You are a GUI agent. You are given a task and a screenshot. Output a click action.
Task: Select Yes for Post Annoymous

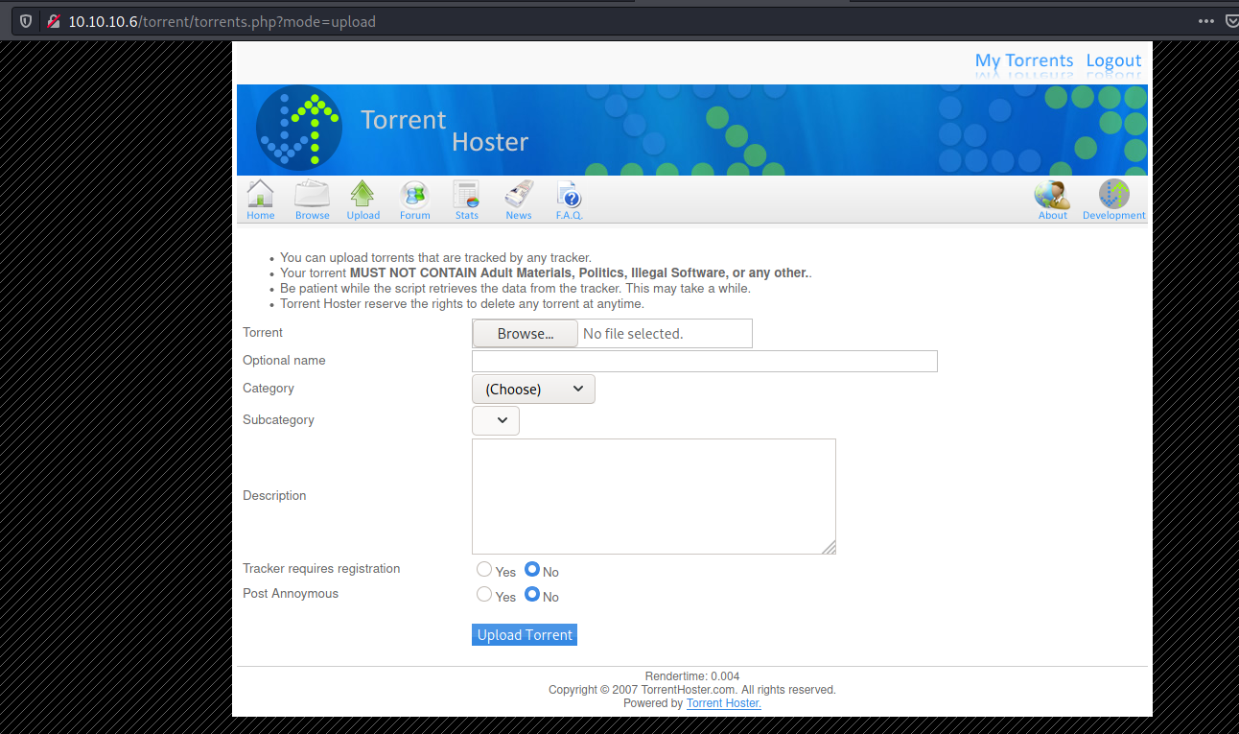pos(484,594)
